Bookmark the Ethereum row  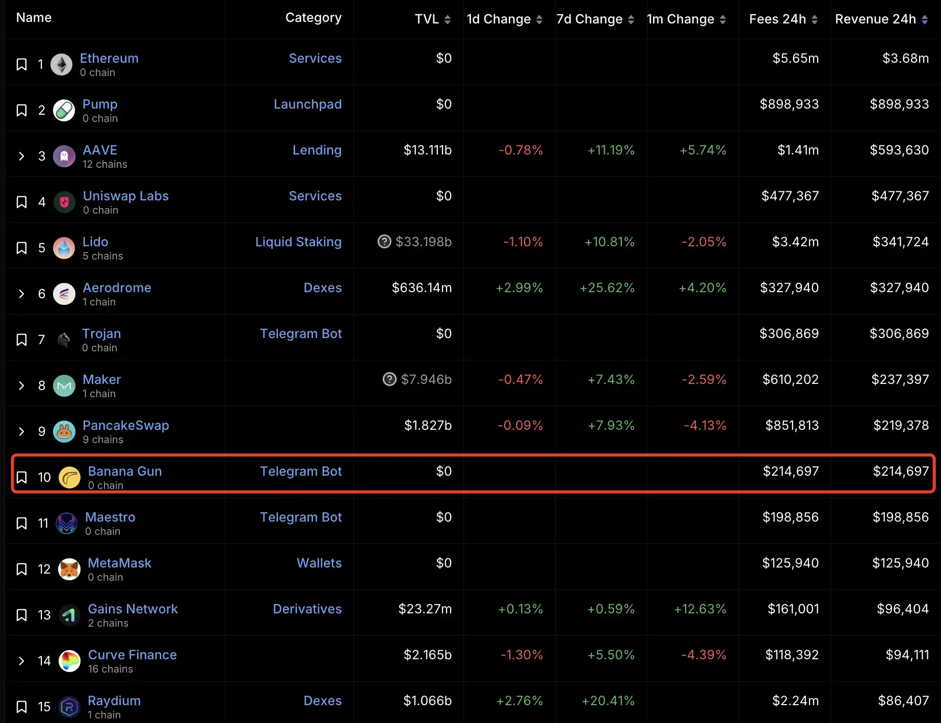tap(21, 65)
